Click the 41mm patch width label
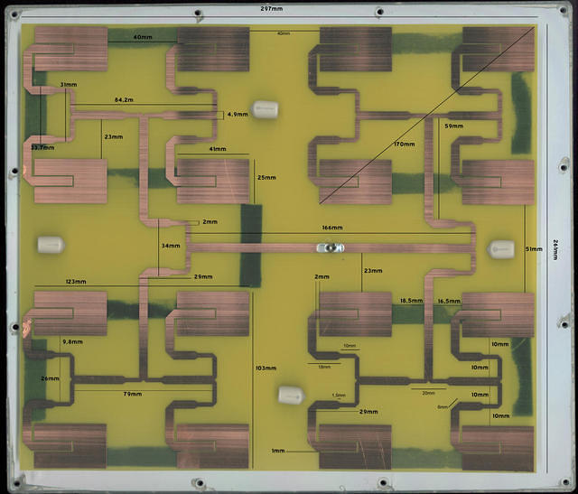This screenshot has height=494, width=578. 218,149
